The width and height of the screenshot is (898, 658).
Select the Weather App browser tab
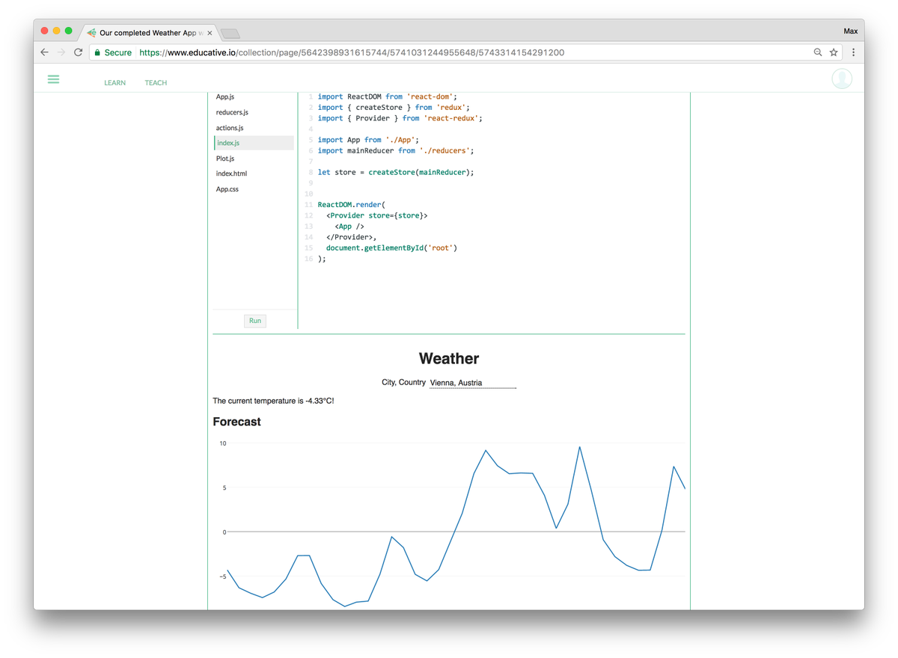coord(148,33)
